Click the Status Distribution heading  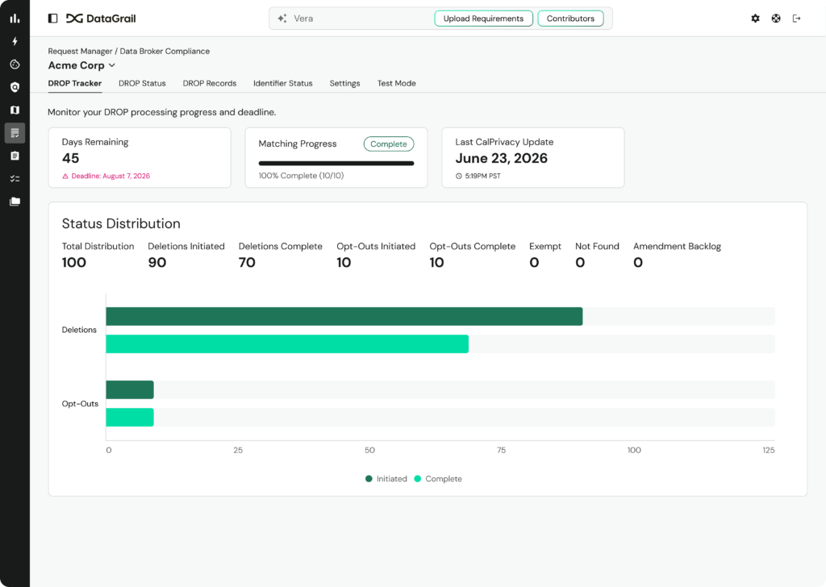[x=121, y=223]
